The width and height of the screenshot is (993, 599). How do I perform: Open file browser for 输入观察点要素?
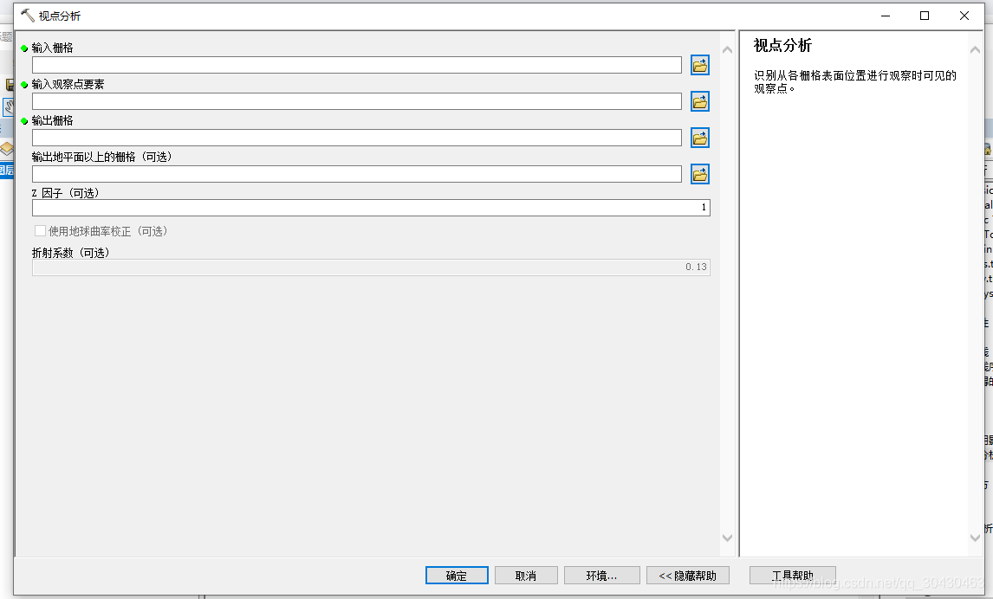(x=699, y=100)
